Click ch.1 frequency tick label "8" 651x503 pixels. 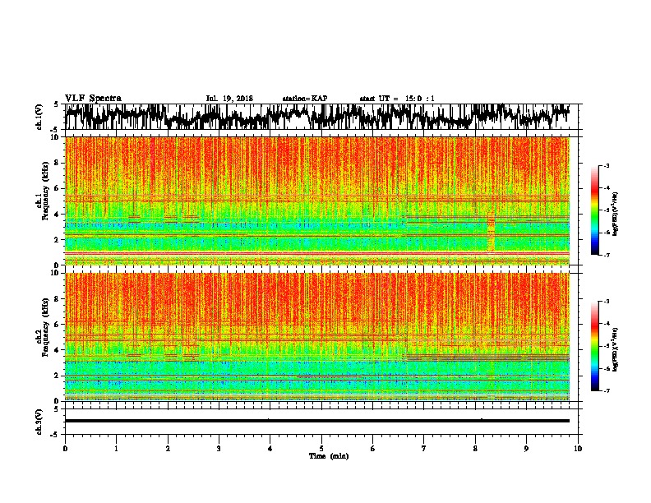point(58,163)
